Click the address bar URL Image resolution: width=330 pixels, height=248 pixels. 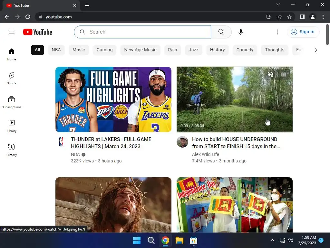tap(59, 17)
